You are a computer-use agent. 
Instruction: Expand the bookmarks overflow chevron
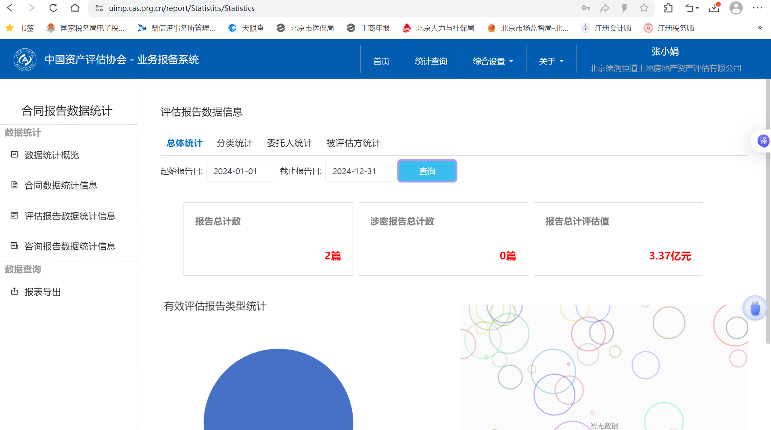pyautogui.click(x=760, y=27)
